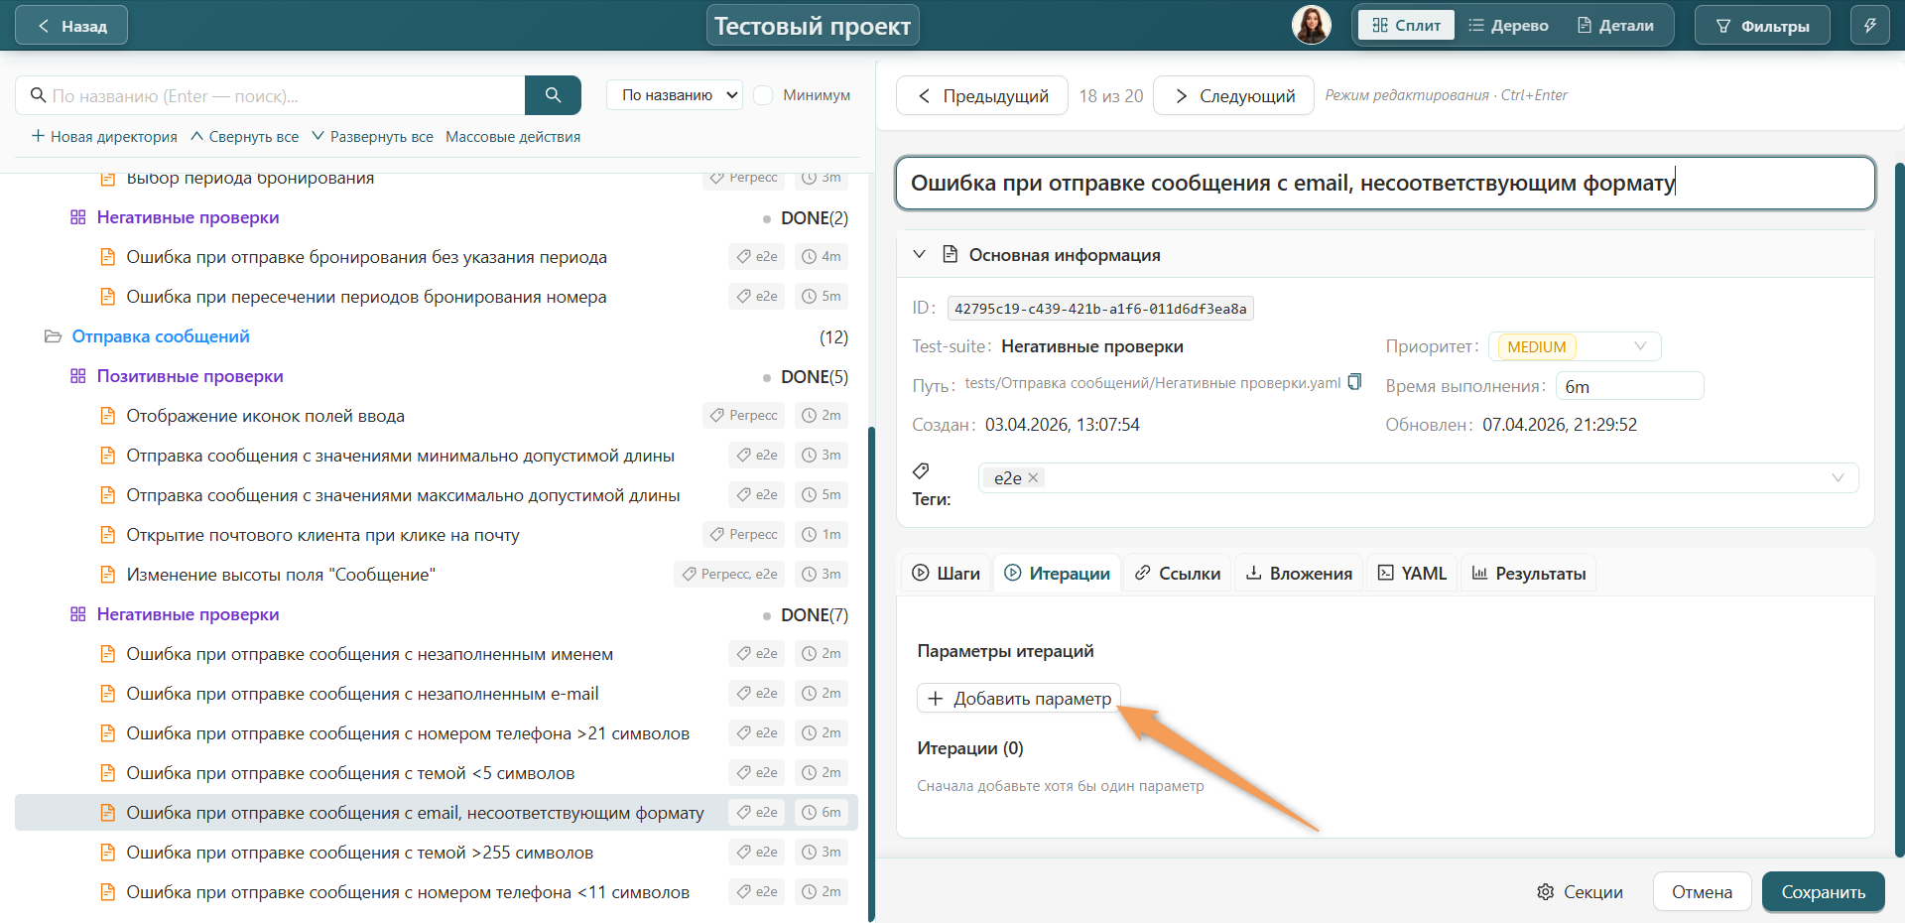Screen dimensions: 1905x923
Task: Click the test case title input field
Action: [1385, 183]
